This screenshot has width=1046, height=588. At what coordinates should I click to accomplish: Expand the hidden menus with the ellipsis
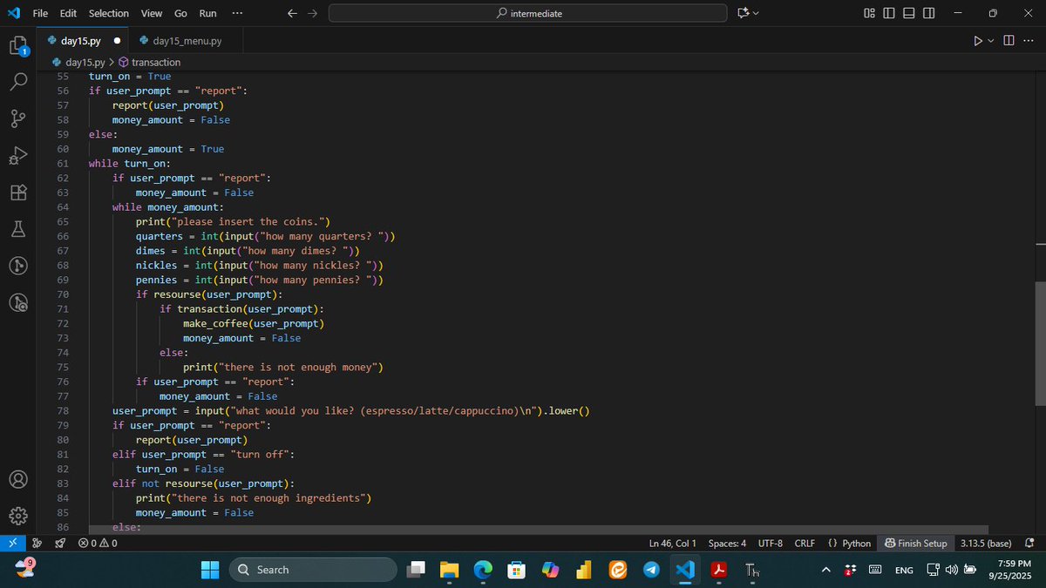coord(238,13)
